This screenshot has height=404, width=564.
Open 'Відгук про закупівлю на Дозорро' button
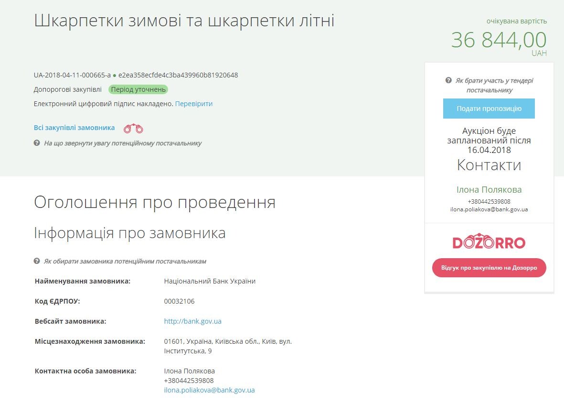pyautogui.click(x=489, y=268)
